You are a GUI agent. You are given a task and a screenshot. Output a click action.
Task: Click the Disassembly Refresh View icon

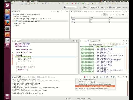point(108,44)
